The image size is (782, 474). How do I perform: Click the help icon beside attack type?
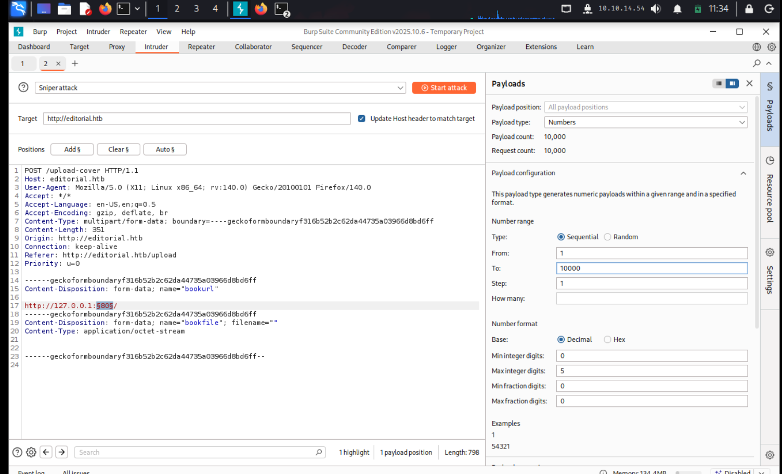[x=23, y=87]
